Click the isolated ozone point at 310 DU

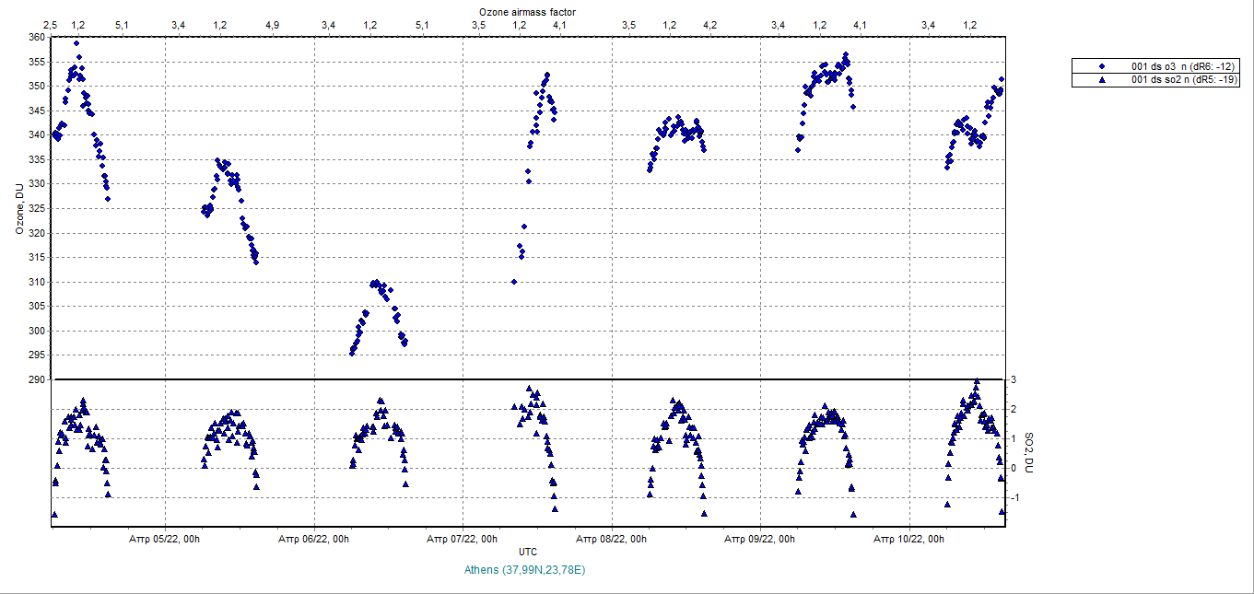coord(514,282)
